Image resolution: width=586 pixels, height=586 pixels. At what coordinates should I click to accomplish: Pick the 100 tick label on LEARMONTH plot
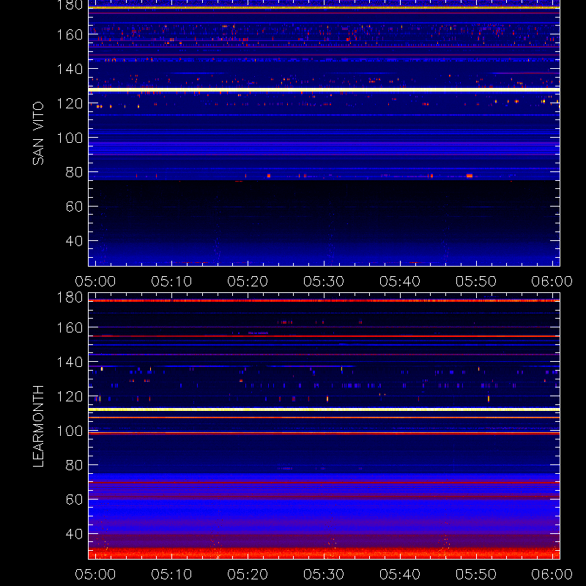(x=70, y=431)
